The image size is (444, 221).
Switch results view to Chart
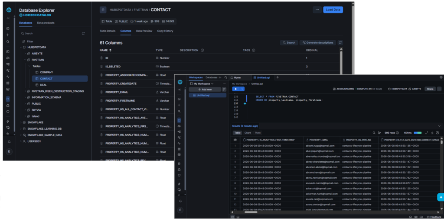click(x=248, y=133)
